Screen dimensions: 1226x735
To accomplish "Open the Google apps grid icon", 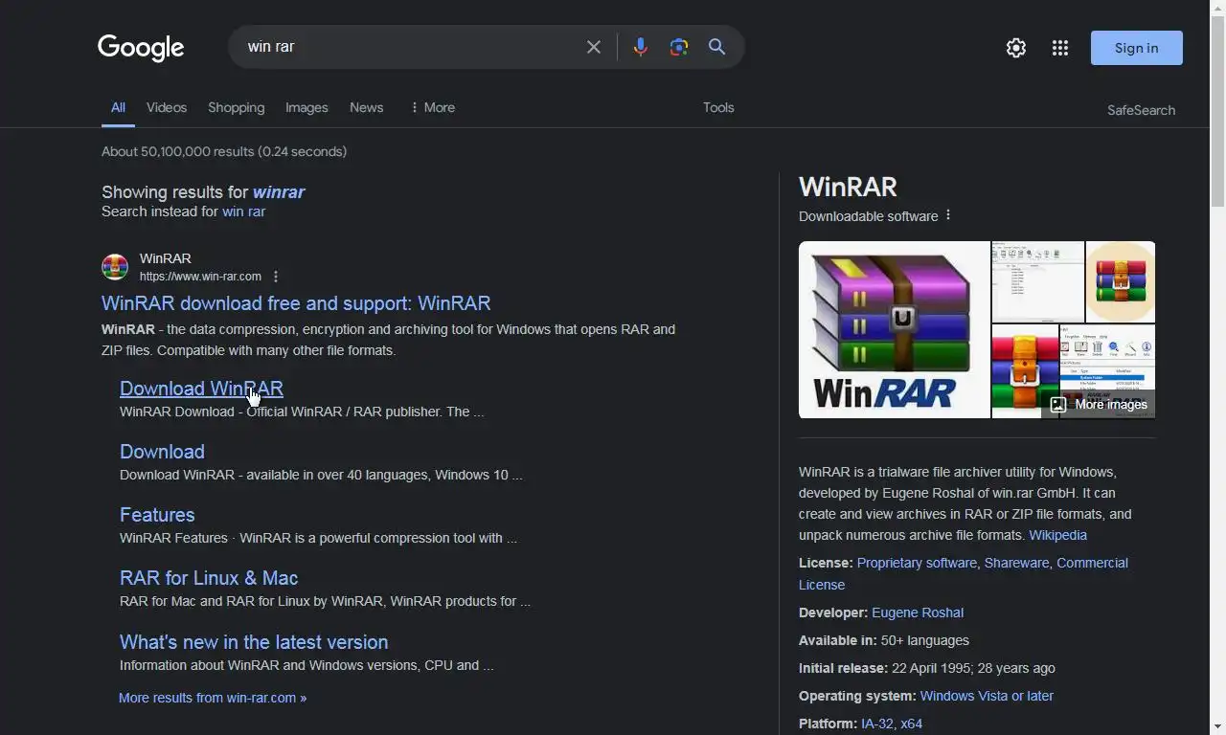I will click(x=1059, y=48).
